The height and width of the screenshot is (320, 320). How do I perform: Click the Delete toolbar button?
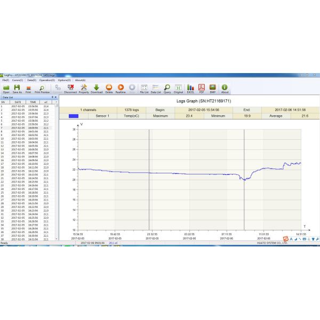pos(109,87)
